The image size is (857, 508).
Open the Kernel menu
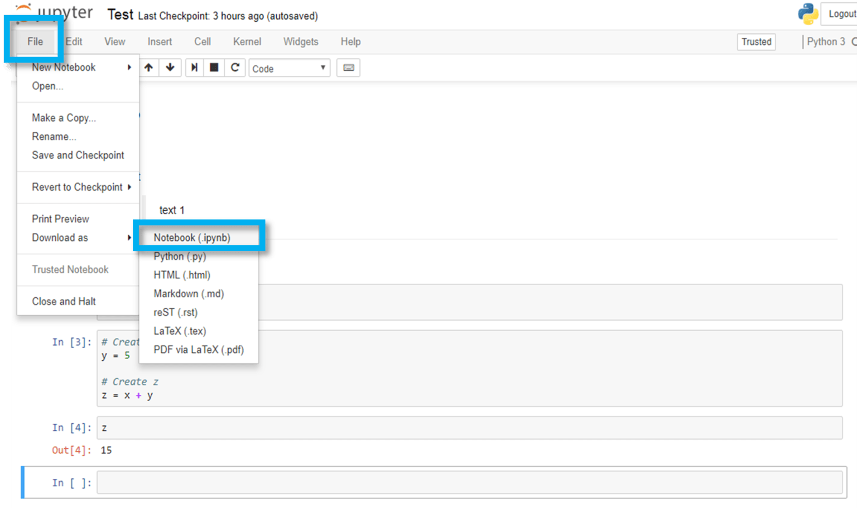[247, 41]
